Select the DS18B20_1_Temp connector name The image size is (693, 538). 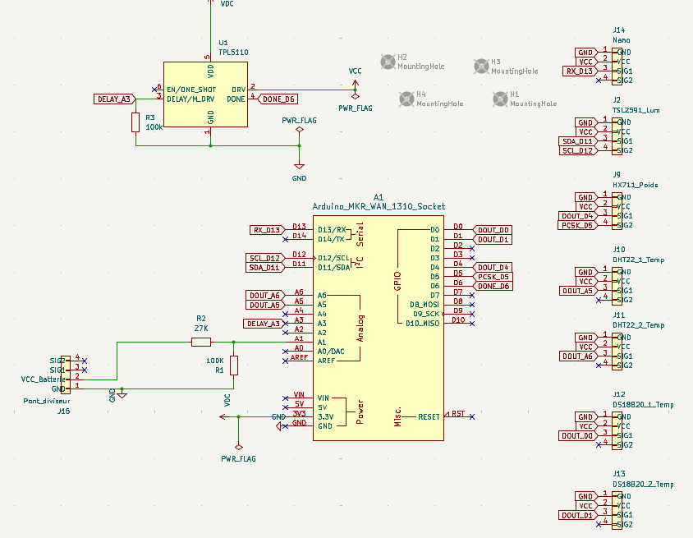(x=643, y=404)
